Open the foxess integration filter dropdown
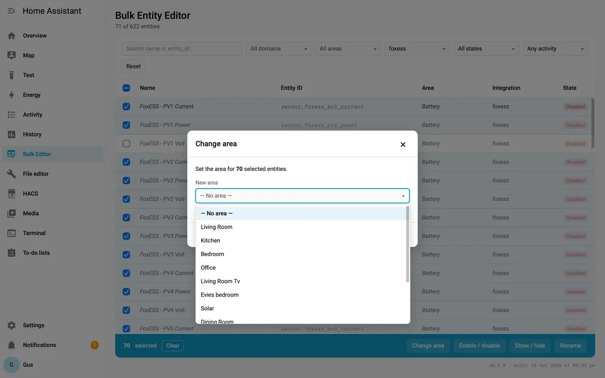Viewport: 605px width, 378px height. [417, 49]
